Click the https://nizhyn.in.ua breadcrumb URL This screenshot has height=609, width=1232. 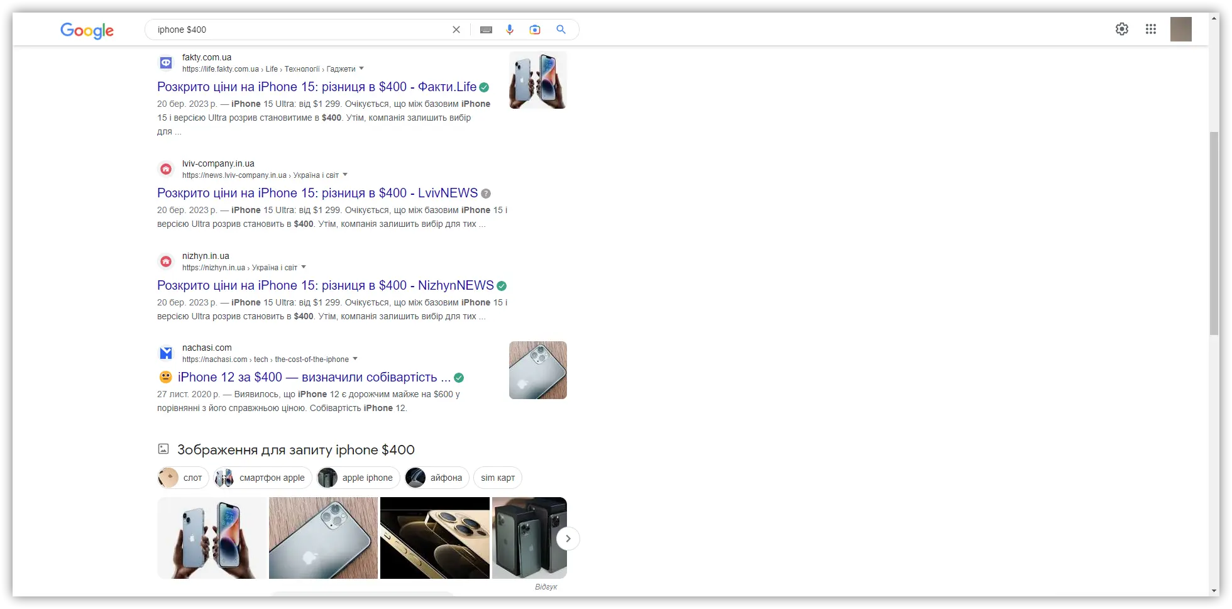click(239, 268)
